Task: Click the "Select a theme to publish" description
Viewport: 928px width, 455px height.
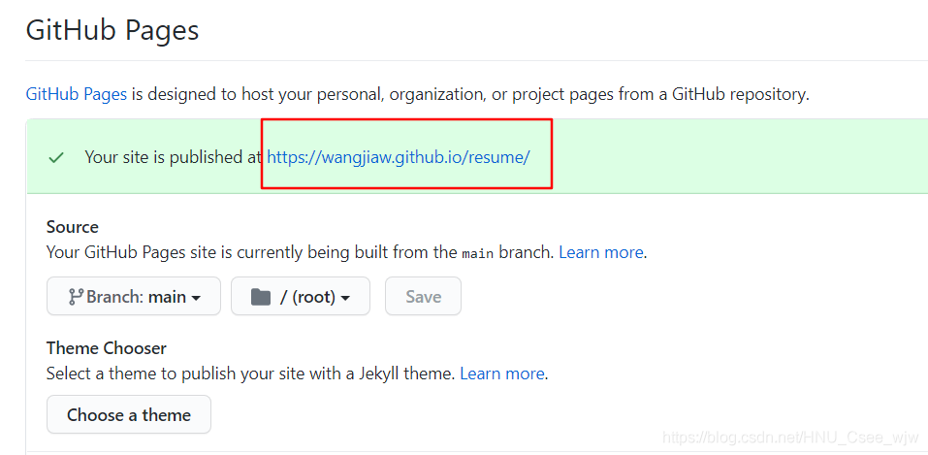Action: click(x=250, y=373)
